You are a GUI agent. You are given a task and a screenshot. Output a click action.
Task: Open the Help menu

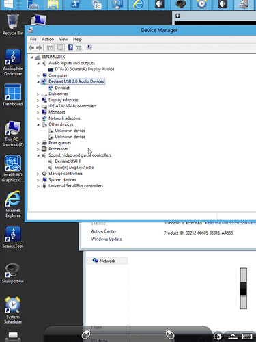[77, 39]
